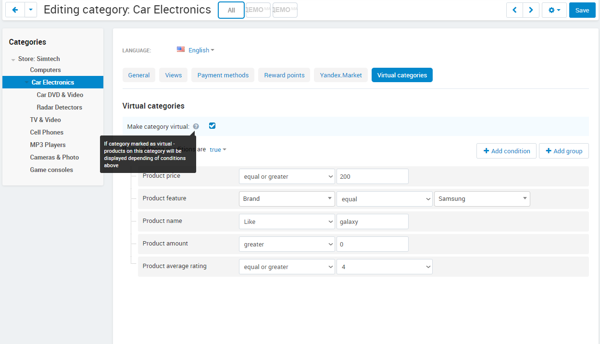Viewport: 600px width, 344px height.
Task: Open Car DVD & Video subcategory
Action: coord(60,95)
